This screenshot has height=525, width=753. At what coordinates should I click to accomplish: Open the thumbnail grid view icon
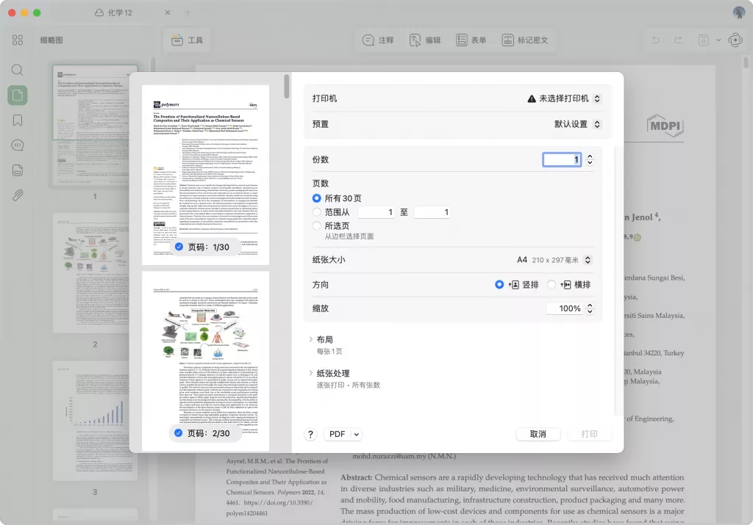click(x=18, y=40)
